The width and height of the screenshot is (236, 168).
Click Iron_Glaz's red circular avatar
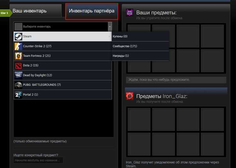(x=130, y=96)
